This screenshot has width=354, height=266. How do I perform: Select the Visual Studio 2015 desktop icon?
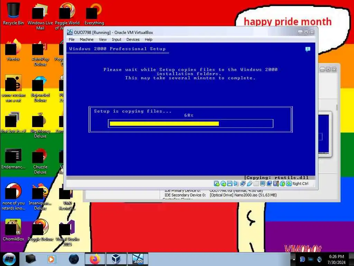click(67, 233)
